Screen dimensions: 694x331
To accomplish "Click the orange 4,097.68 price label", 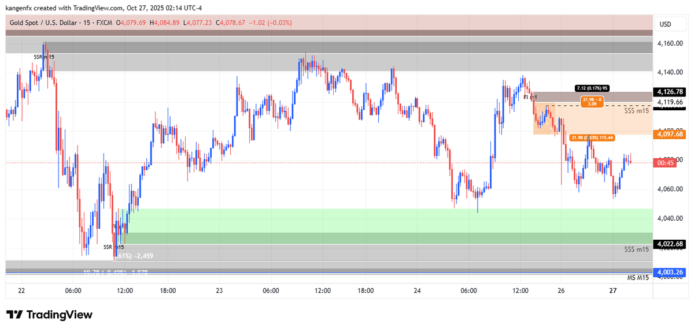I will tap(670, 134).
